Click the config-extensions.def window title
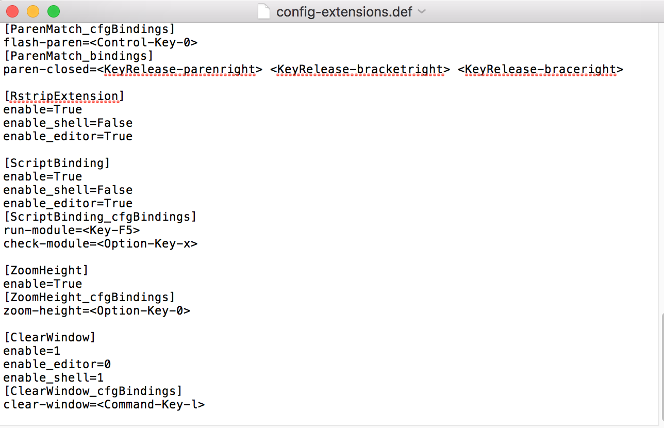 [x=344, y=11]
